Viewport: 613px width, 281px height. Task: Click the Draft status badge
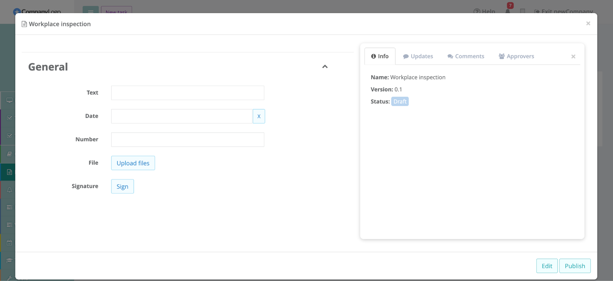pos(400,101)
